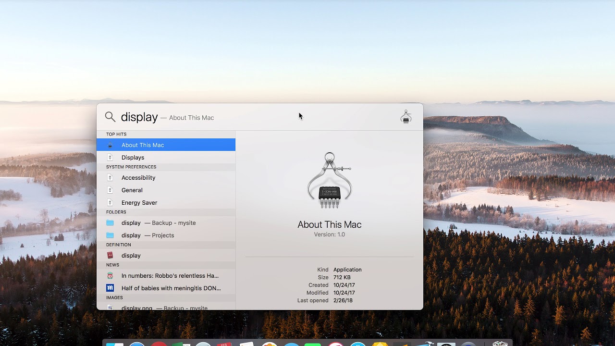The image size is (615, 346).
Task: Click the General row icon
Action: (x=110, y=190)
